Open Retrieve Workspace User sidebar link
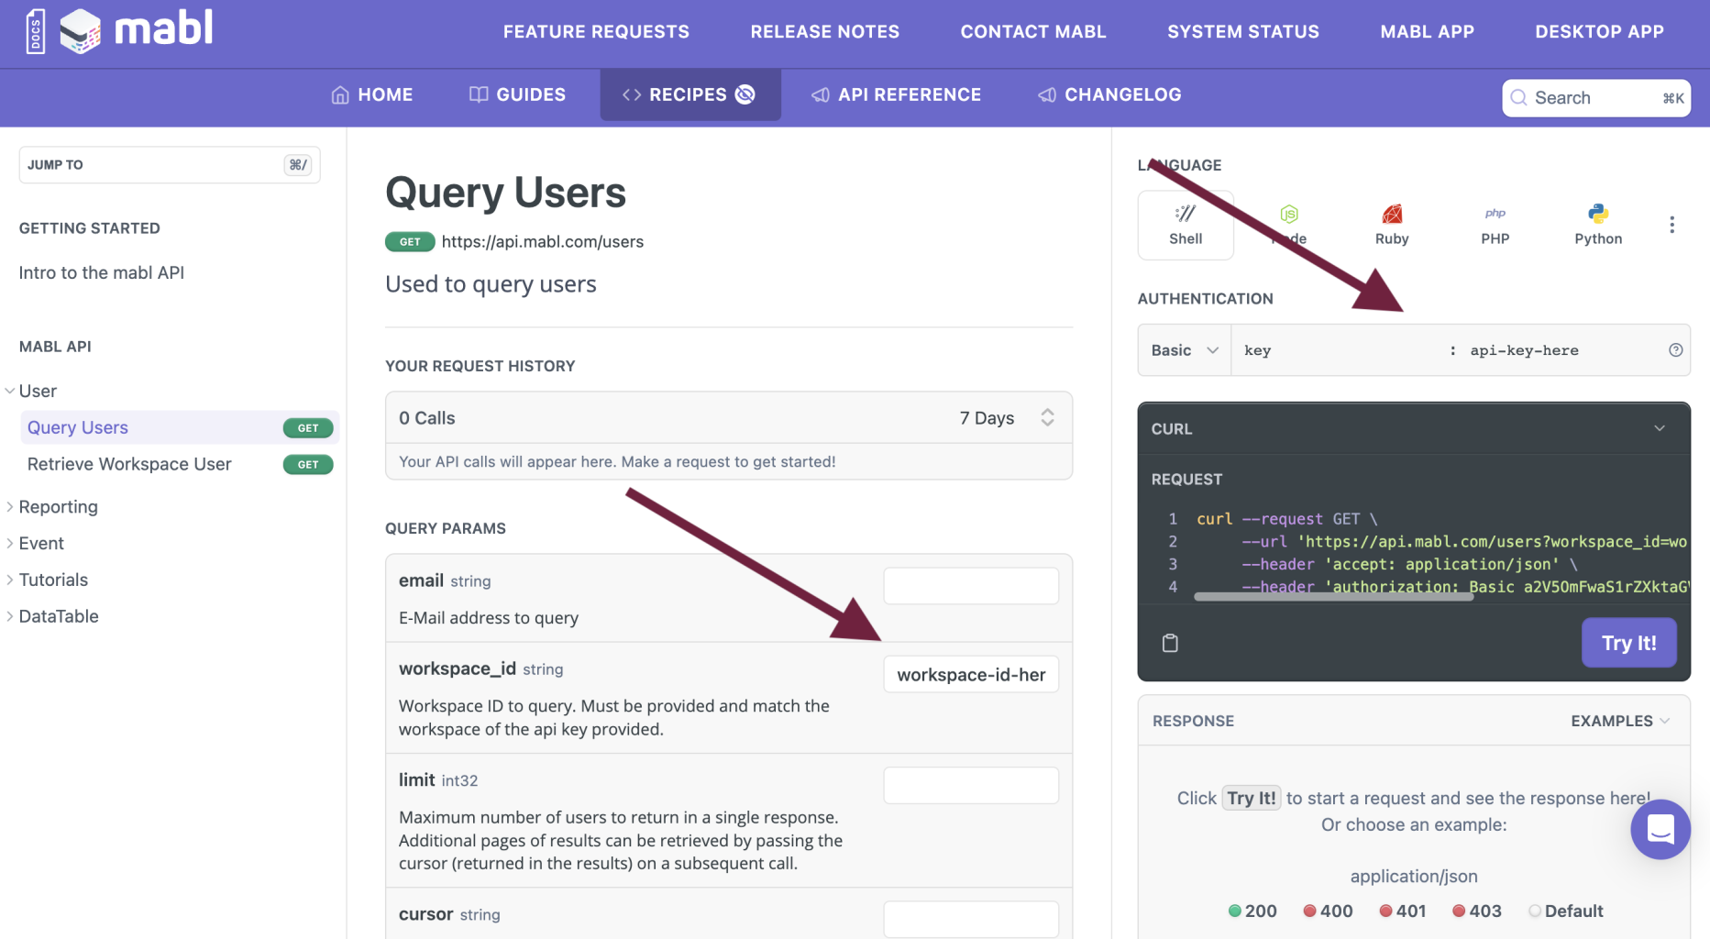This screenshot has width=1710, height=939. [129, 464]
